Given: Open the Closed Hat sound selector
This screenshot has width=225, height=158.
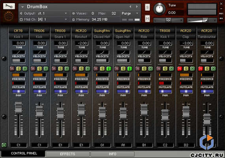Looking at the screenshot, I should (x=102, y=37).
